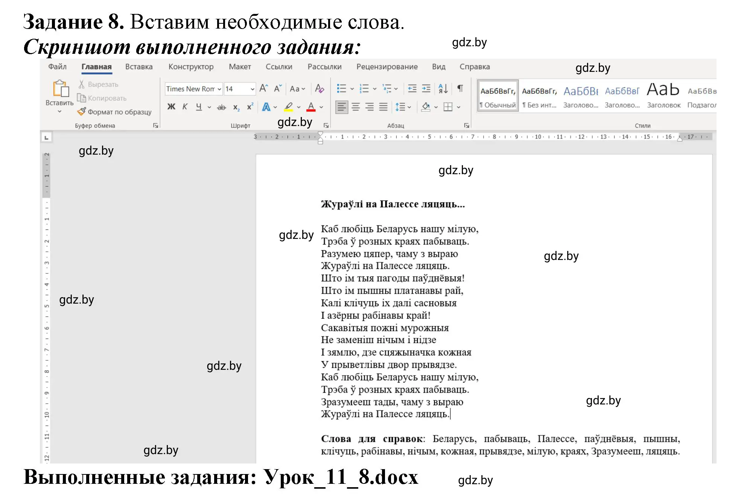The image size is (735, 503).
Task: Switch to the Вставка tab
Action: pos(139,67)
